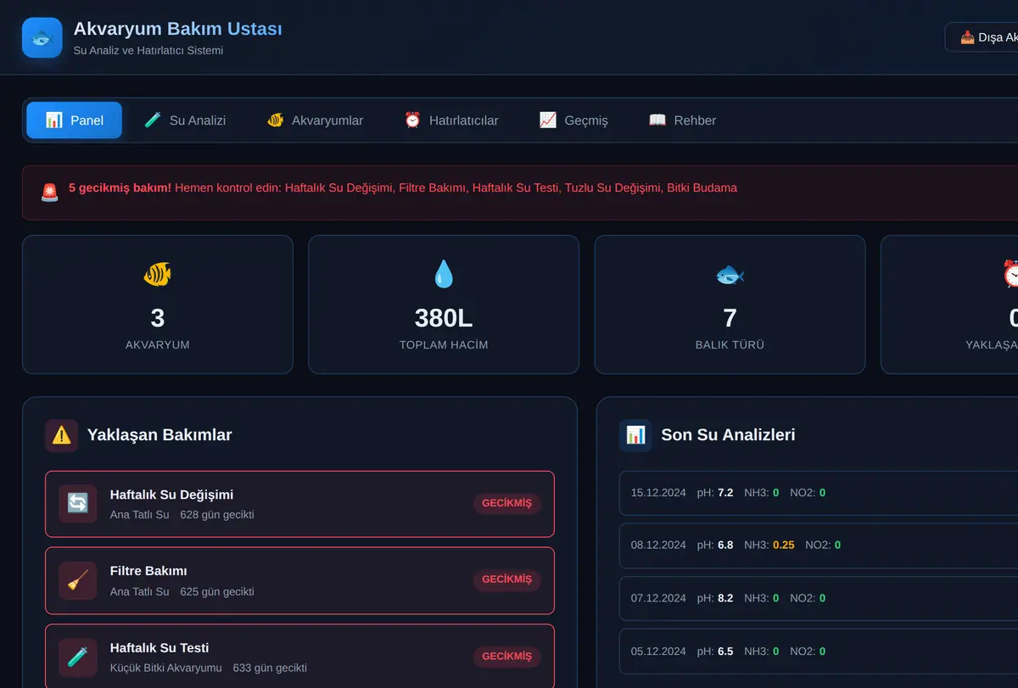Open the Panel tab
This screenshot has width=1018, height=688.
point(75,120)
